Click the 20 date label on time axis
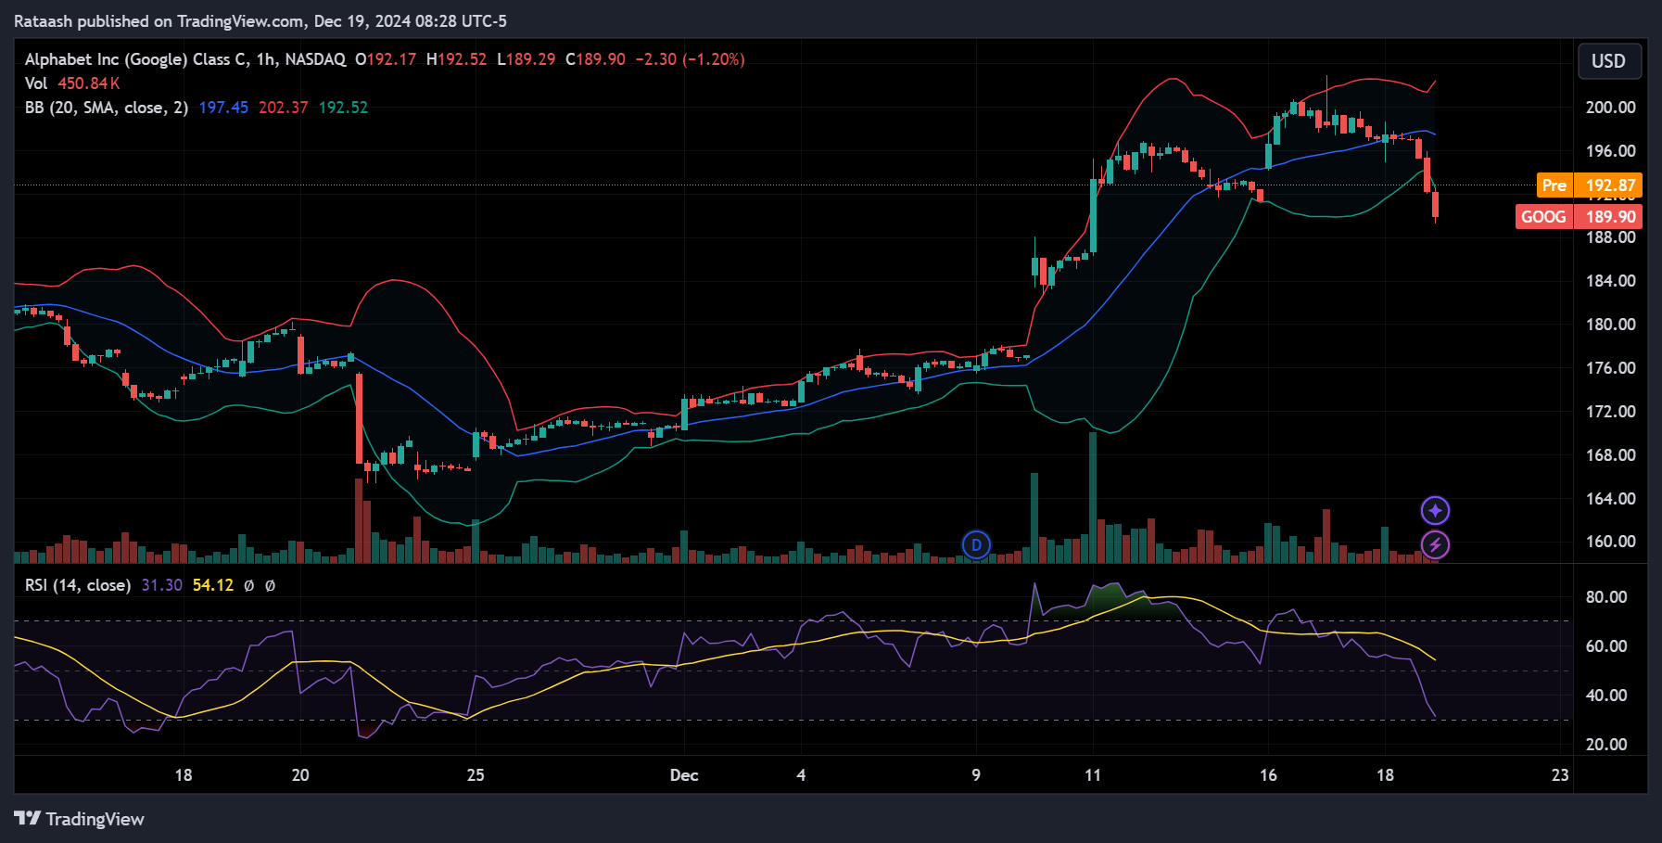This screenshot has width=1662, height=843. click(300, 775)
